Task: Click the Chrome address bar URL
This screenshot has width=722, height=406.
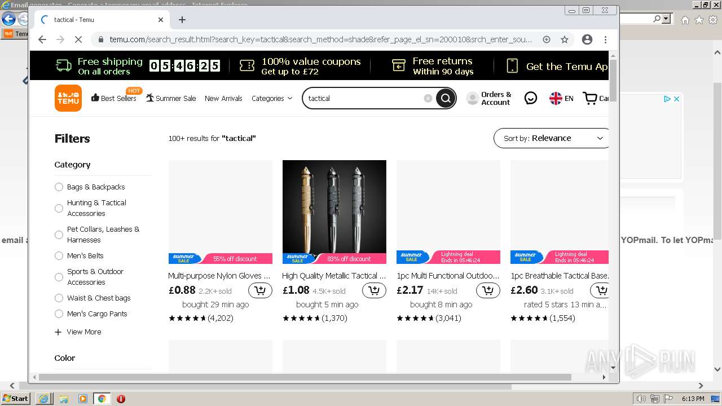Action: (320, 39)
